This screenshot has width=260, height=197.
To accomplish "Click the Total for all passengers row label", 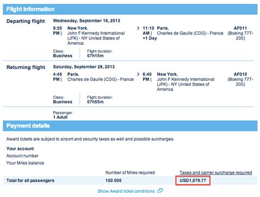I will (x=30, y=181).
